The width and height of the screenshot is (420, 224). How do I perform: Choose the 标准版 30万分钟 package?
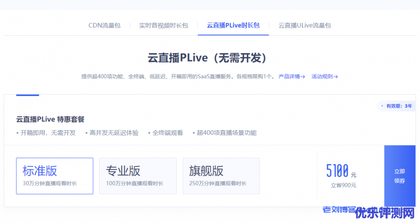click(55, 176)
